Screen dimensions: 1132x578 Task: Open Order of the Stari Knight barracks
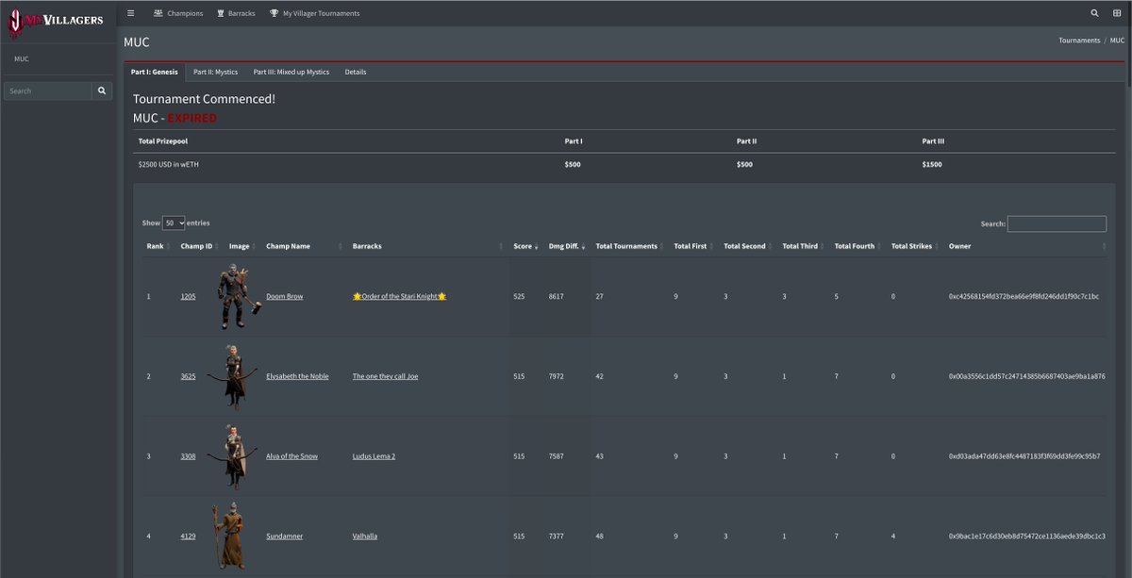click(399, 296)
